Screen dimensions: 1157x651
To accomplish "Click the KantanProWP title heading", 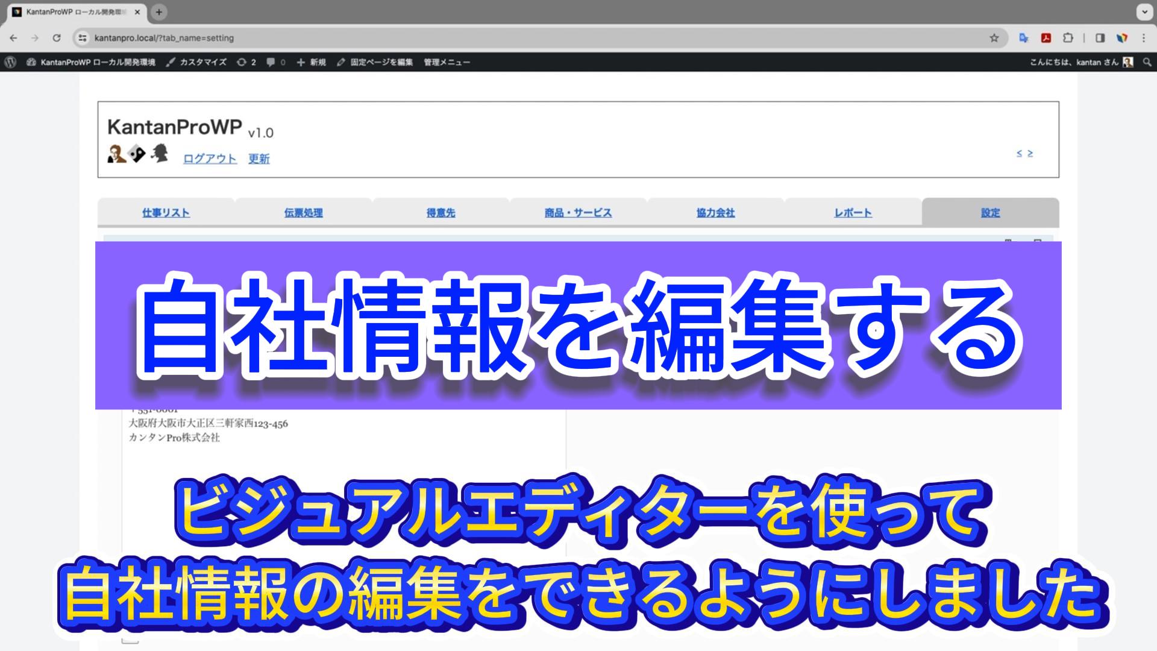I will tap(175, 127).
